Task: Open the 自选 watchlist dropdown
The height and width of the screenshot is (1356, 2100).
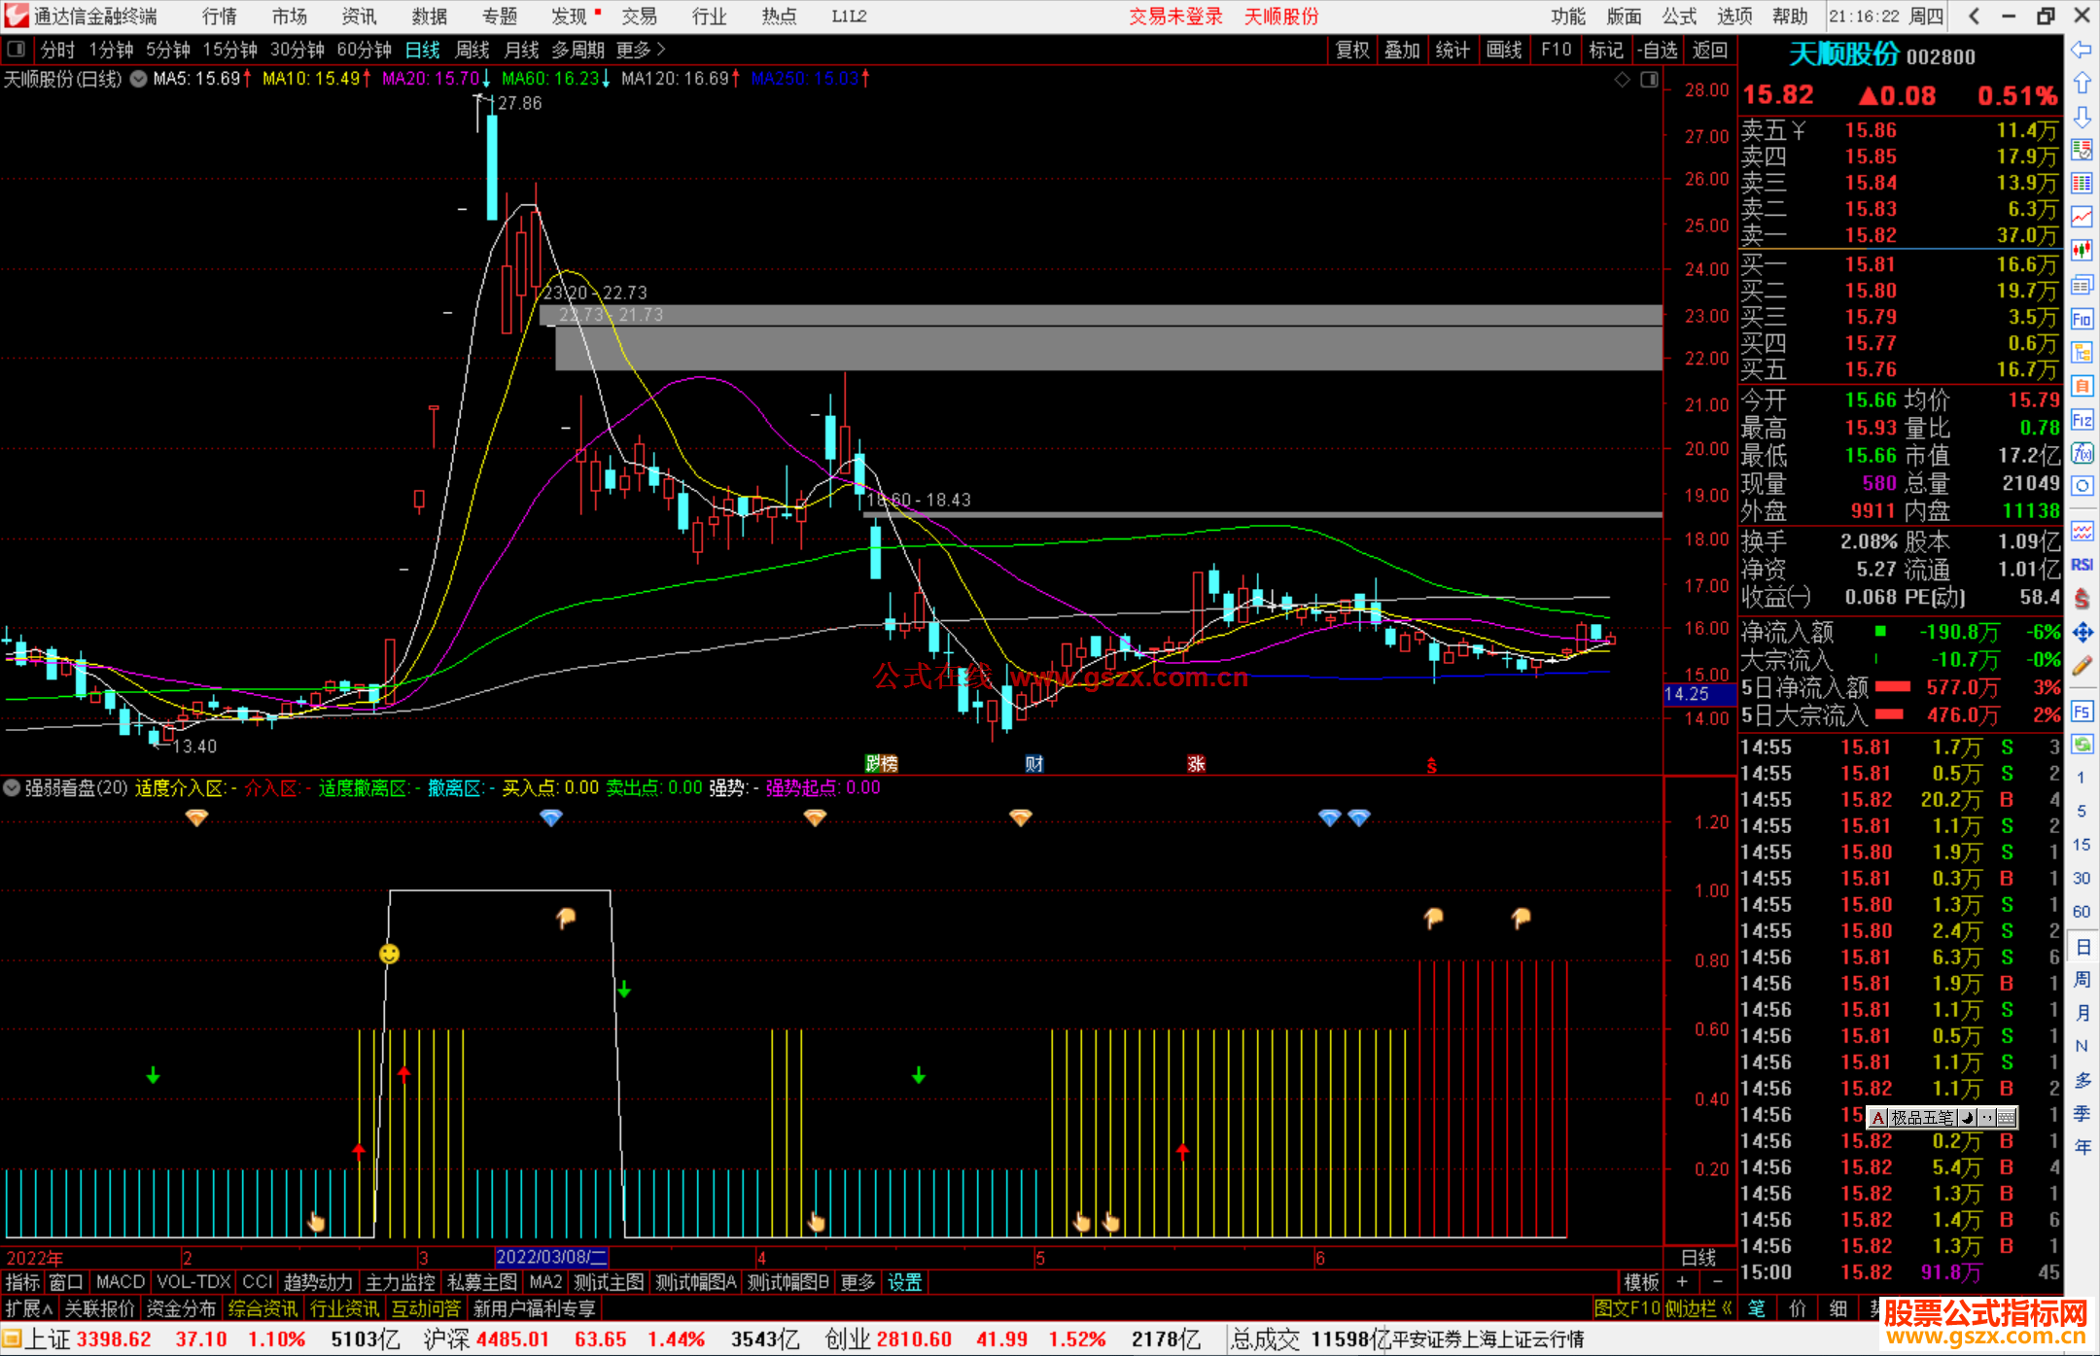Action: (x=1658, y=50)
